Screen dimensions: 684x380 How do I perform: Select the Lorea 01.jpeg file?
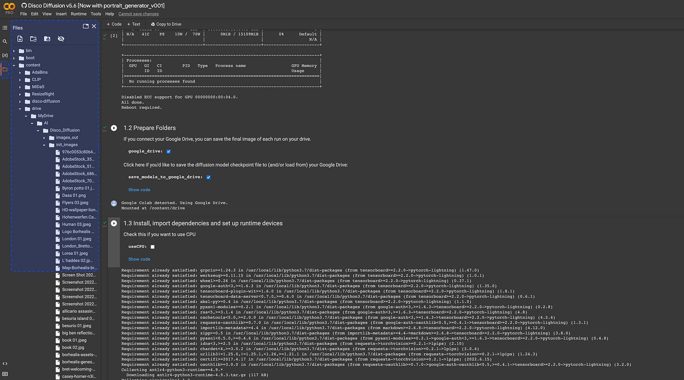click(x=75, y=253)
